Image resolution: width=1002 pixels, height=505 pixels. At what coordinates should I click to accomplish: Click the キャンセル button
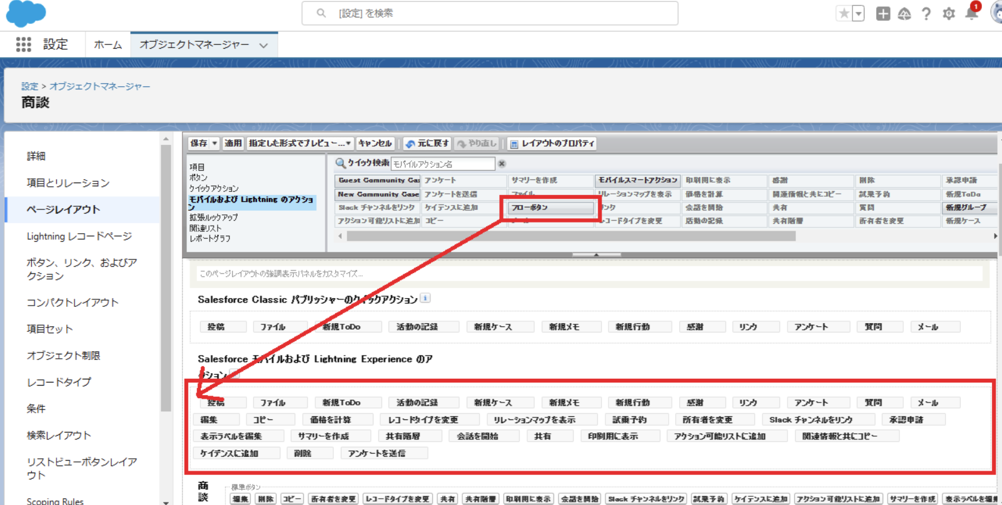[x=375, y=143]
